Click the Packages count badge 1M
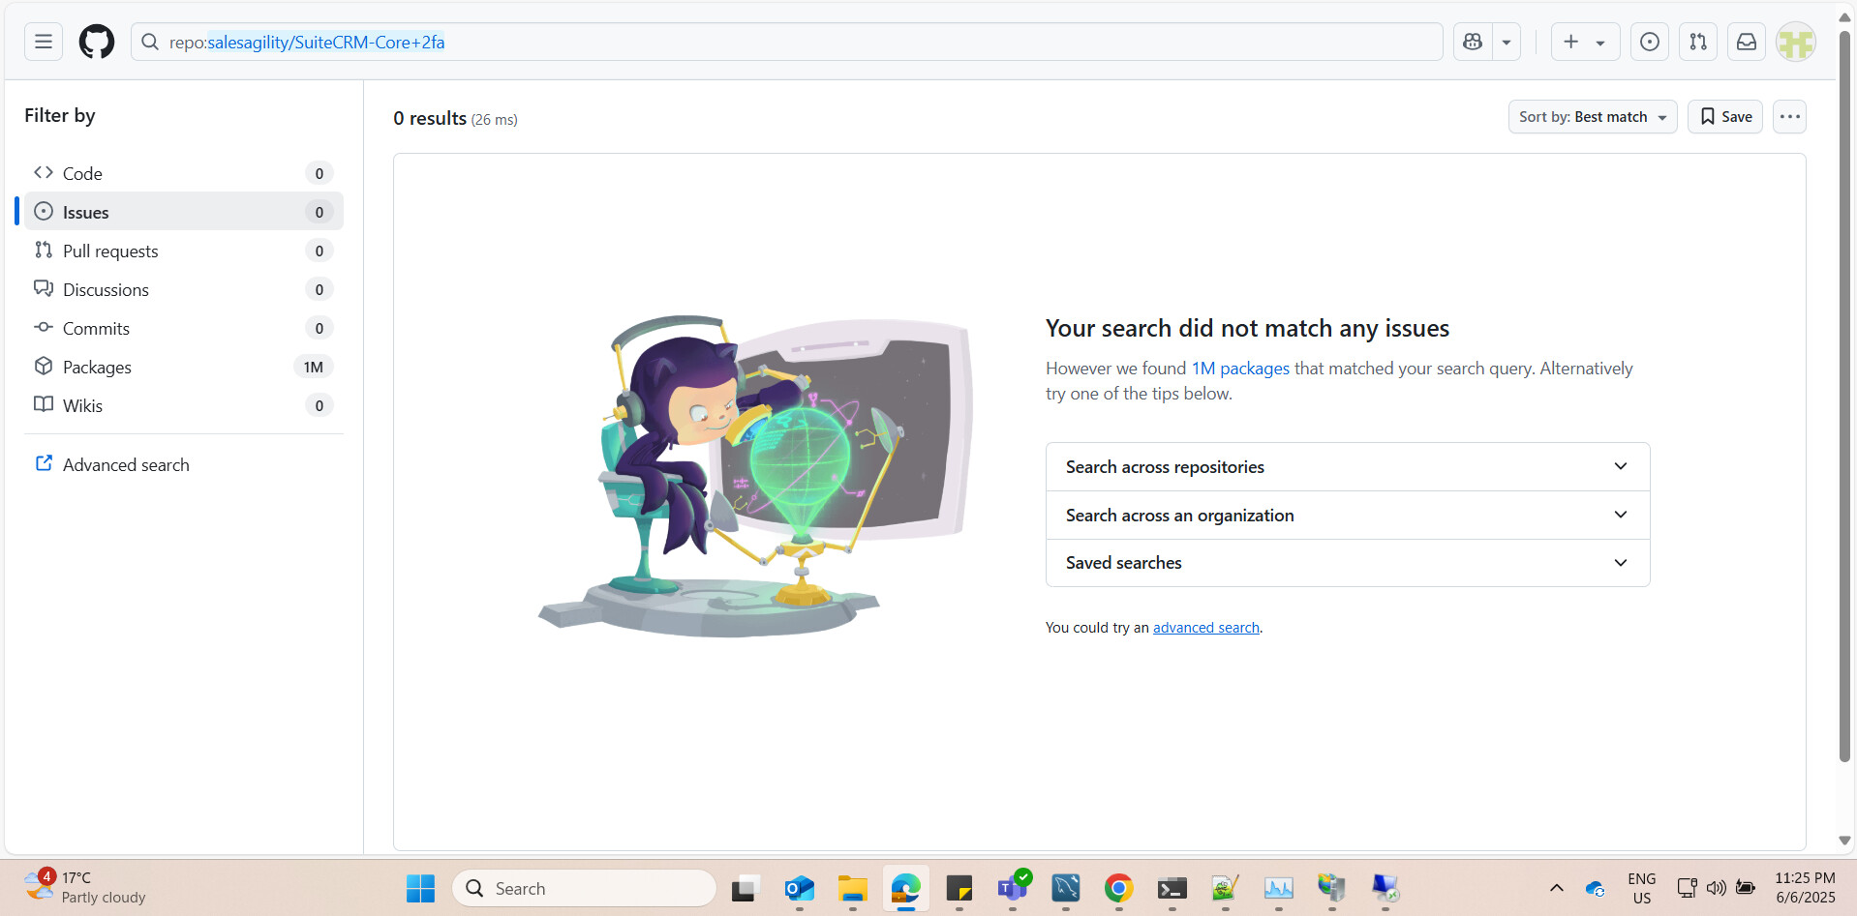The image size is (1857, 916). [x=314, y=367]
